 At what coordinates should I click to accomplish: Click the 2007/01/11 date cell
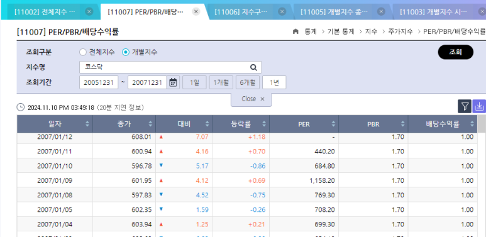(55, 152)
